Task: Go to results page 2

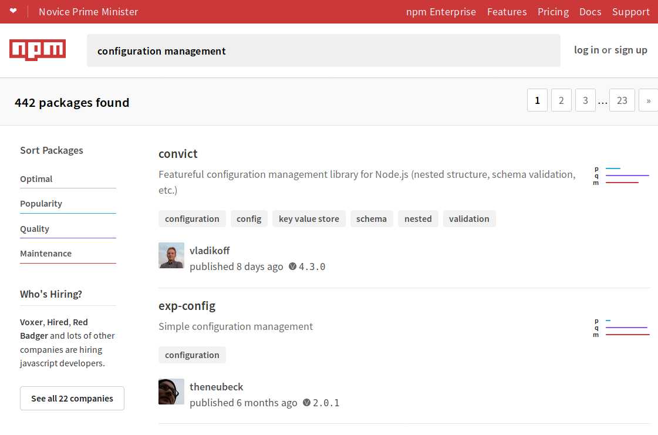Action: click(x=561, y=100)
